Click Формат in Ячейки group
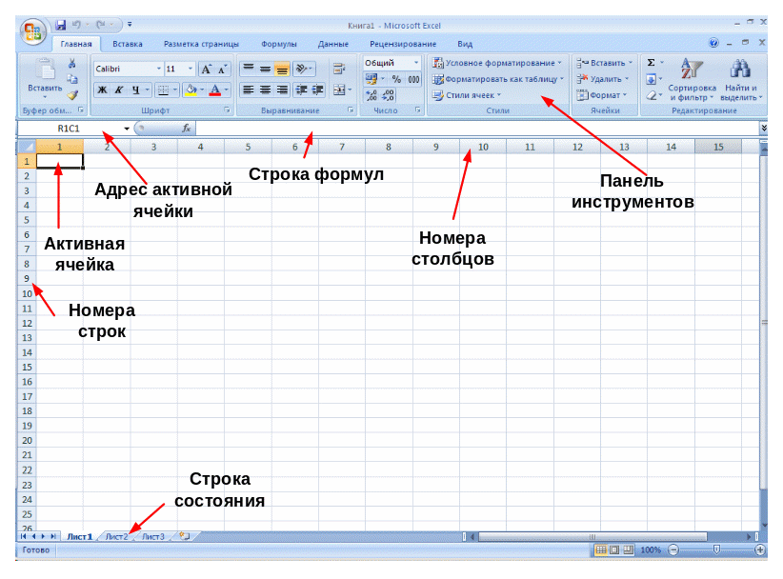 click(x=602, y=95)
